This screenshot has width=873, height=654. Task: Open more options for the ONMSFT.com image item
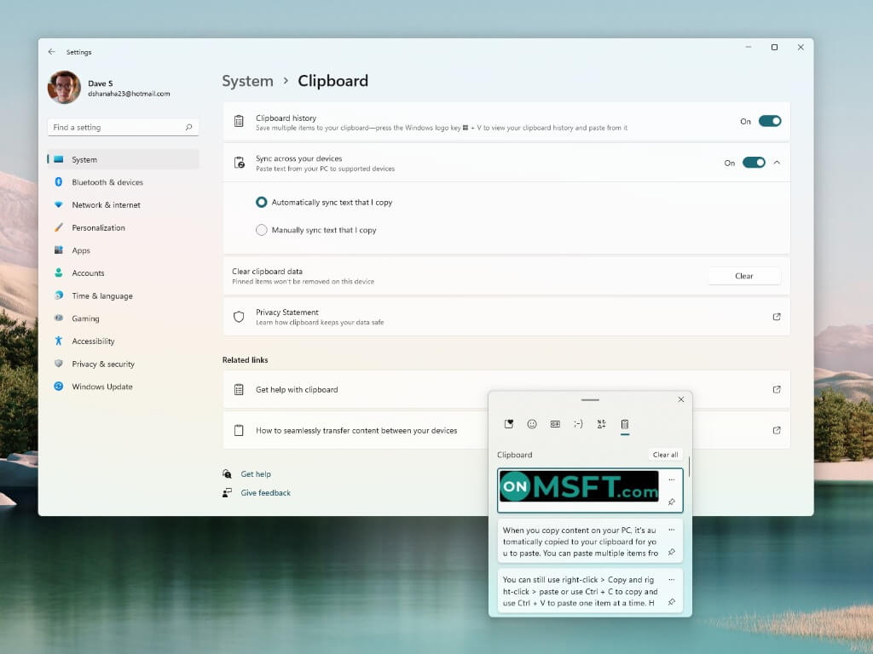click(672, 479)
